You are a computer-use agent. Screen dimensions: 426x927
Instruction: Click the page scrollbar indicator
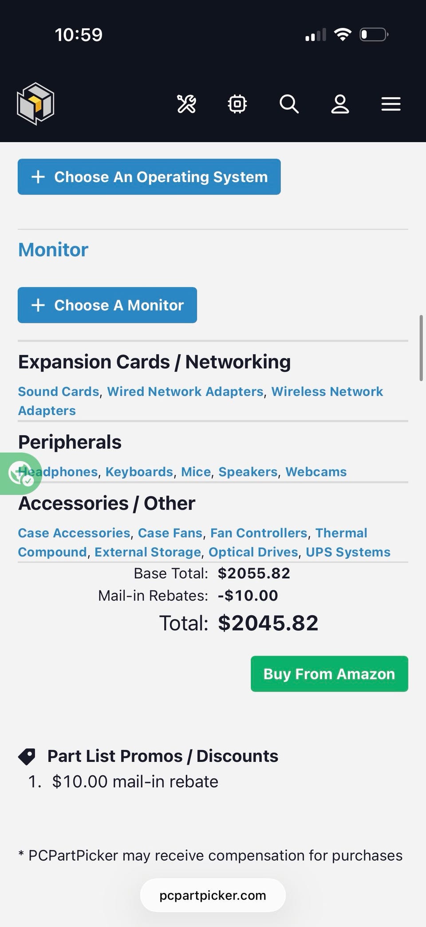(x=421, y=348)
